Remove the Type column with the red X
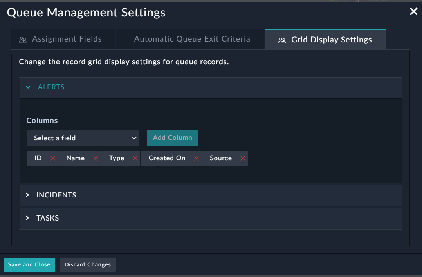422x277 pixels. tap(135, 158)
